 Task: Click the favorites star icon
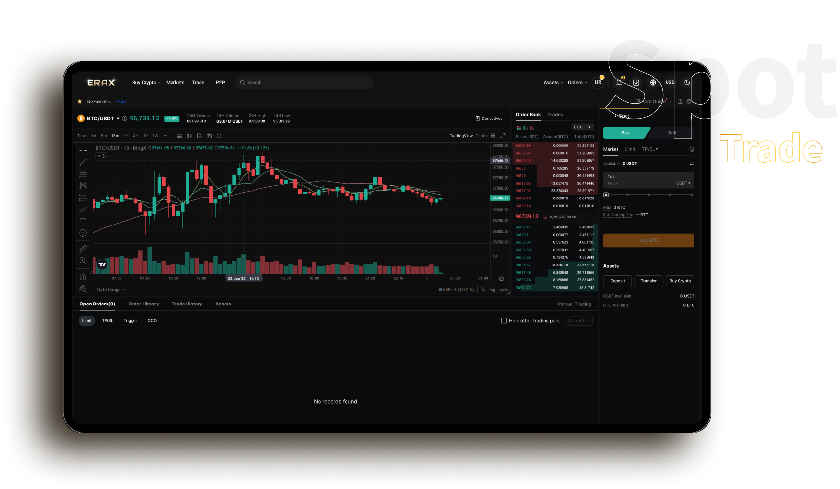click(x=80, y=101)
